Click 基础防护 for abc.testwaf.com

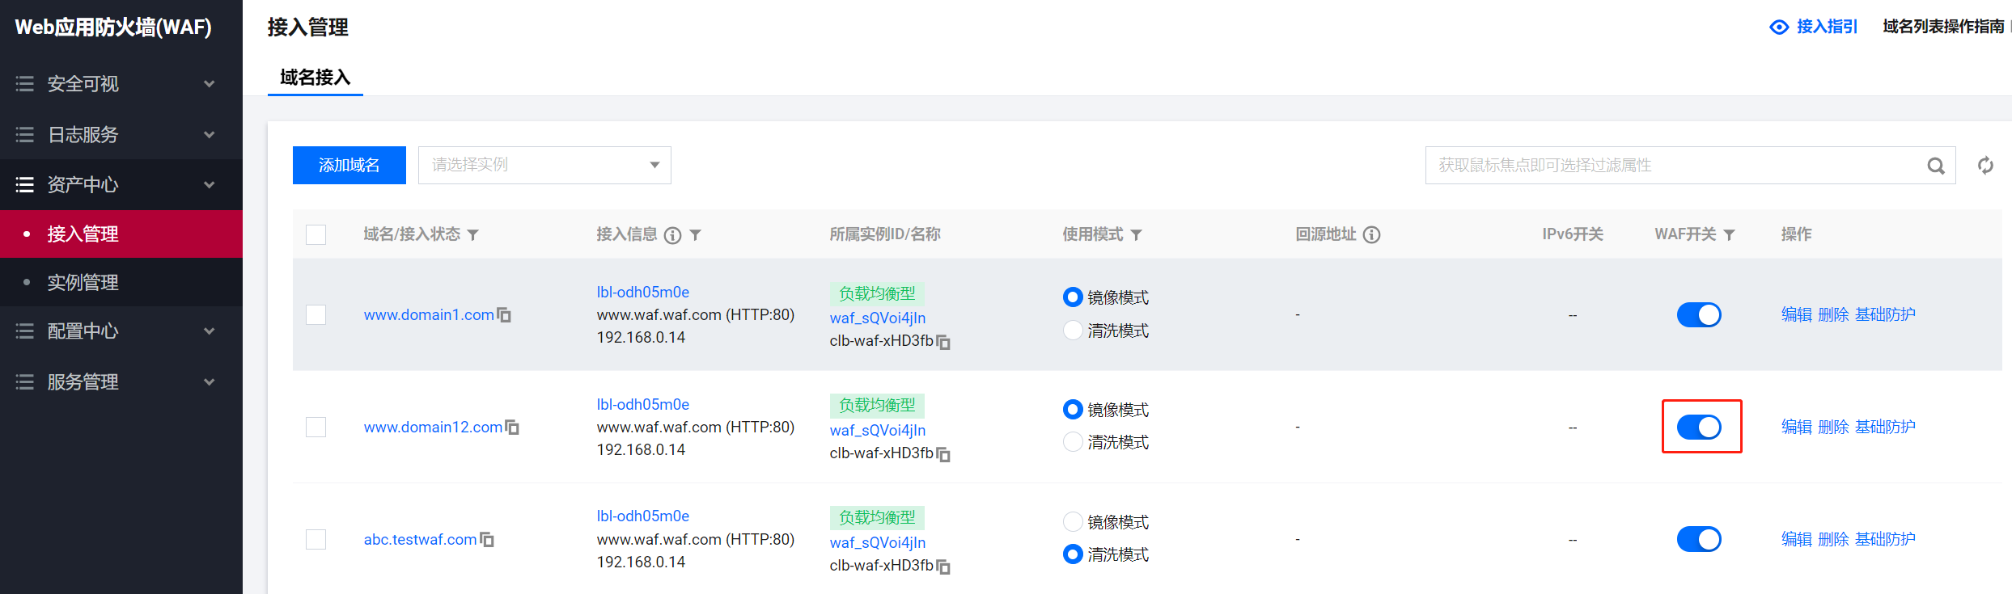tap(1885, 539)
